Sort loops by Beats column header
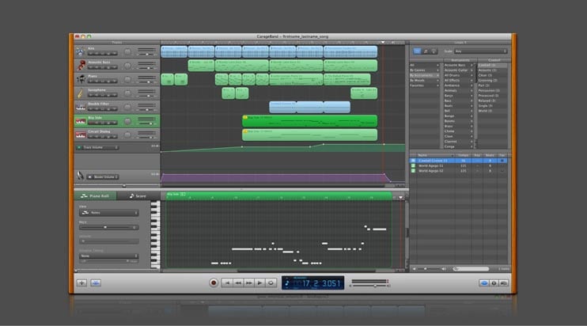 pyautogui.click(x=490, y=155)
